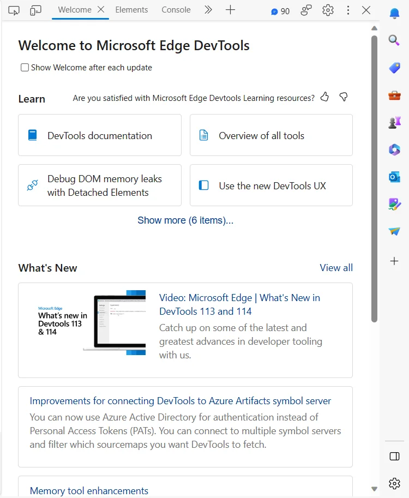Open Video: What's New in DevTools 113 and 114 link
The width and height of the screenshot is (409, 498).
pos(239,304)
